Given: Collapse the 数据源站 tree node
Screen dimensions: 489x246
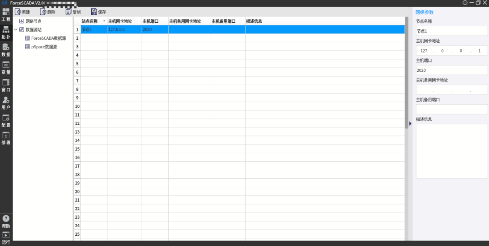Looking at the screenshot, I should pyautogui.click(x=16, y=30).
